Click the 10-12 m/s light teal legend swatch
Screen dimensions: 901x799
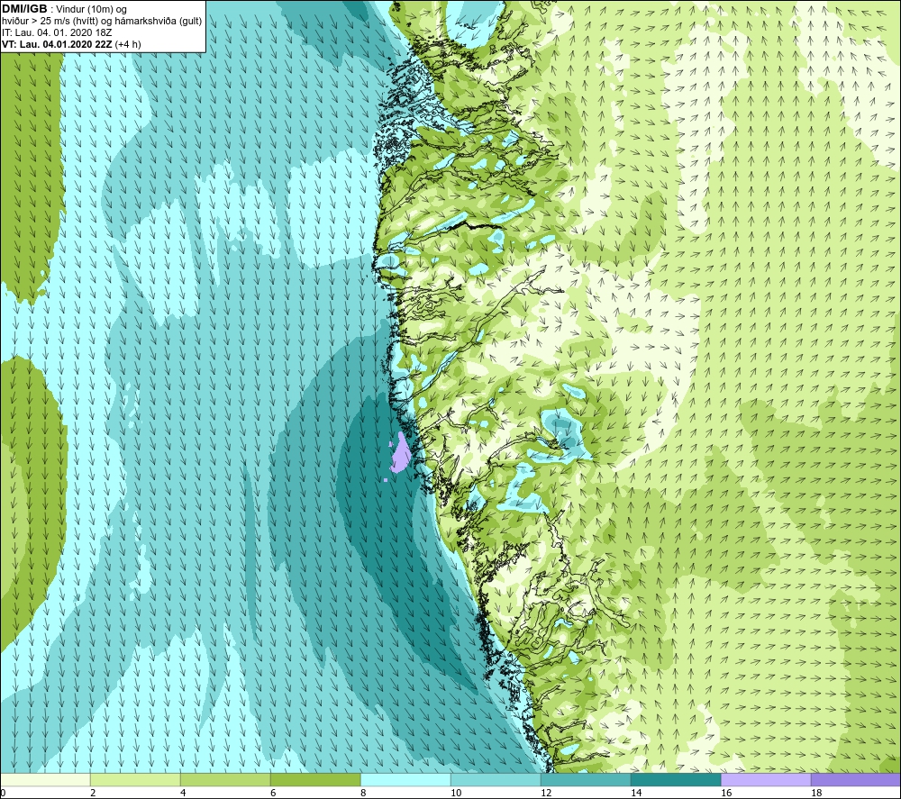coord(496,779)
